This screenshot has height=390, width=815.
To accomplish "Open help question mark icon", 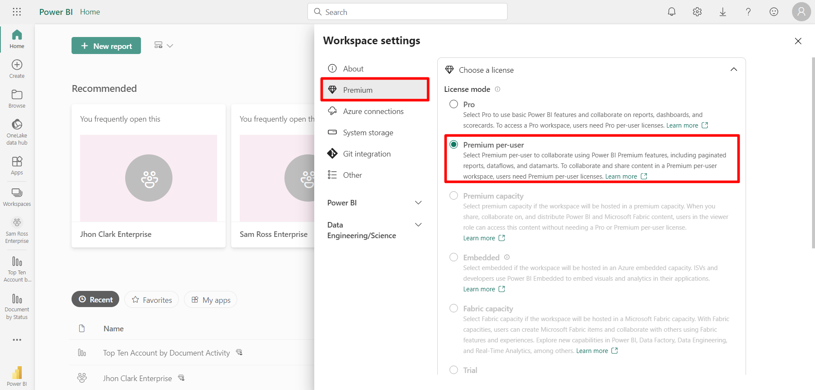I will (748, 12).
